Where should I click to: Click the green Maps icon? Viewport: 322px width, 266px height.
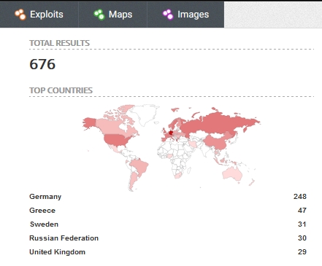(99, 15)
